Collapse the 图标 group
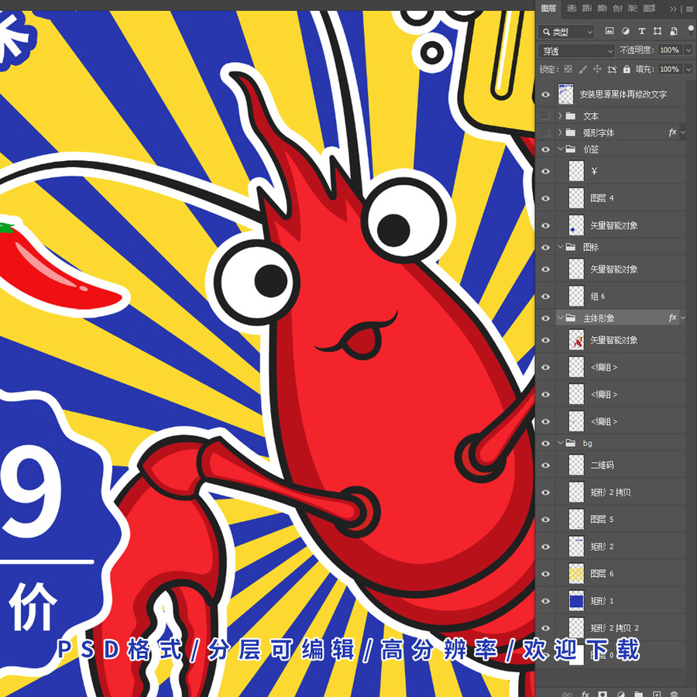 coord(560,247)
